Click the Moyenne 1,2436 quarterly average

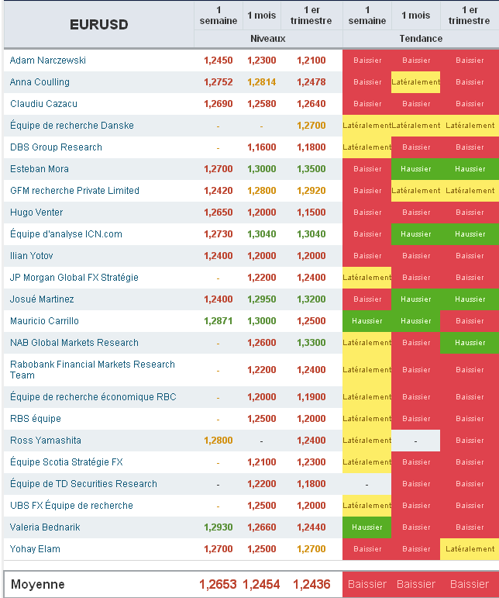click(311, 584)
